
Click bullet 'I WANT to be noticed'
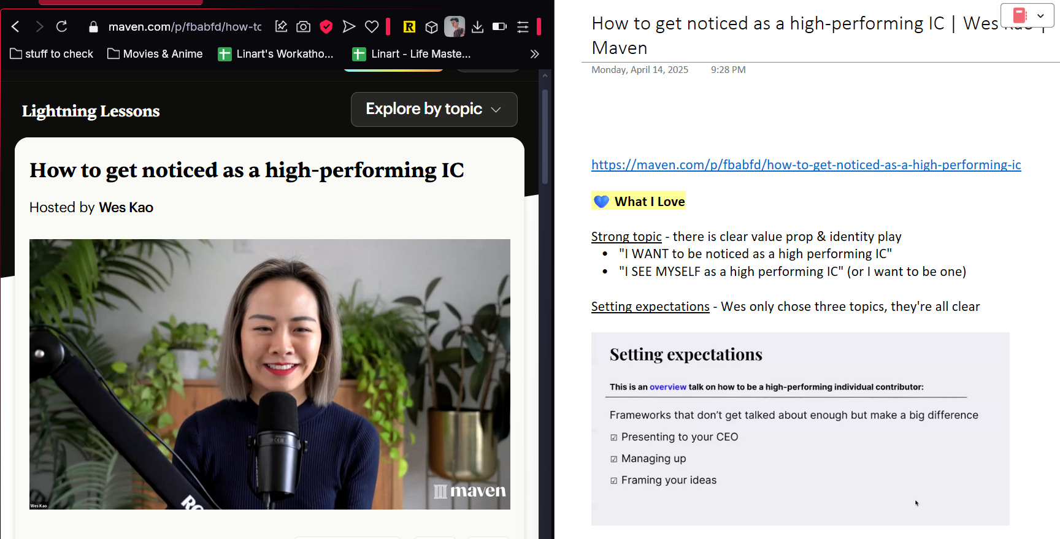point(755,254)
